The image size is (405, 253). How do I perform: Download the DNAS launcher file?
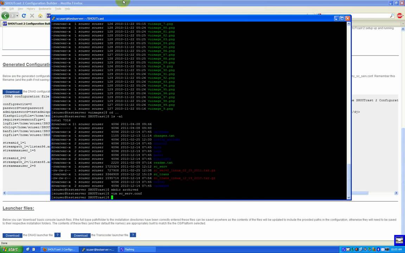click(12, 235)
